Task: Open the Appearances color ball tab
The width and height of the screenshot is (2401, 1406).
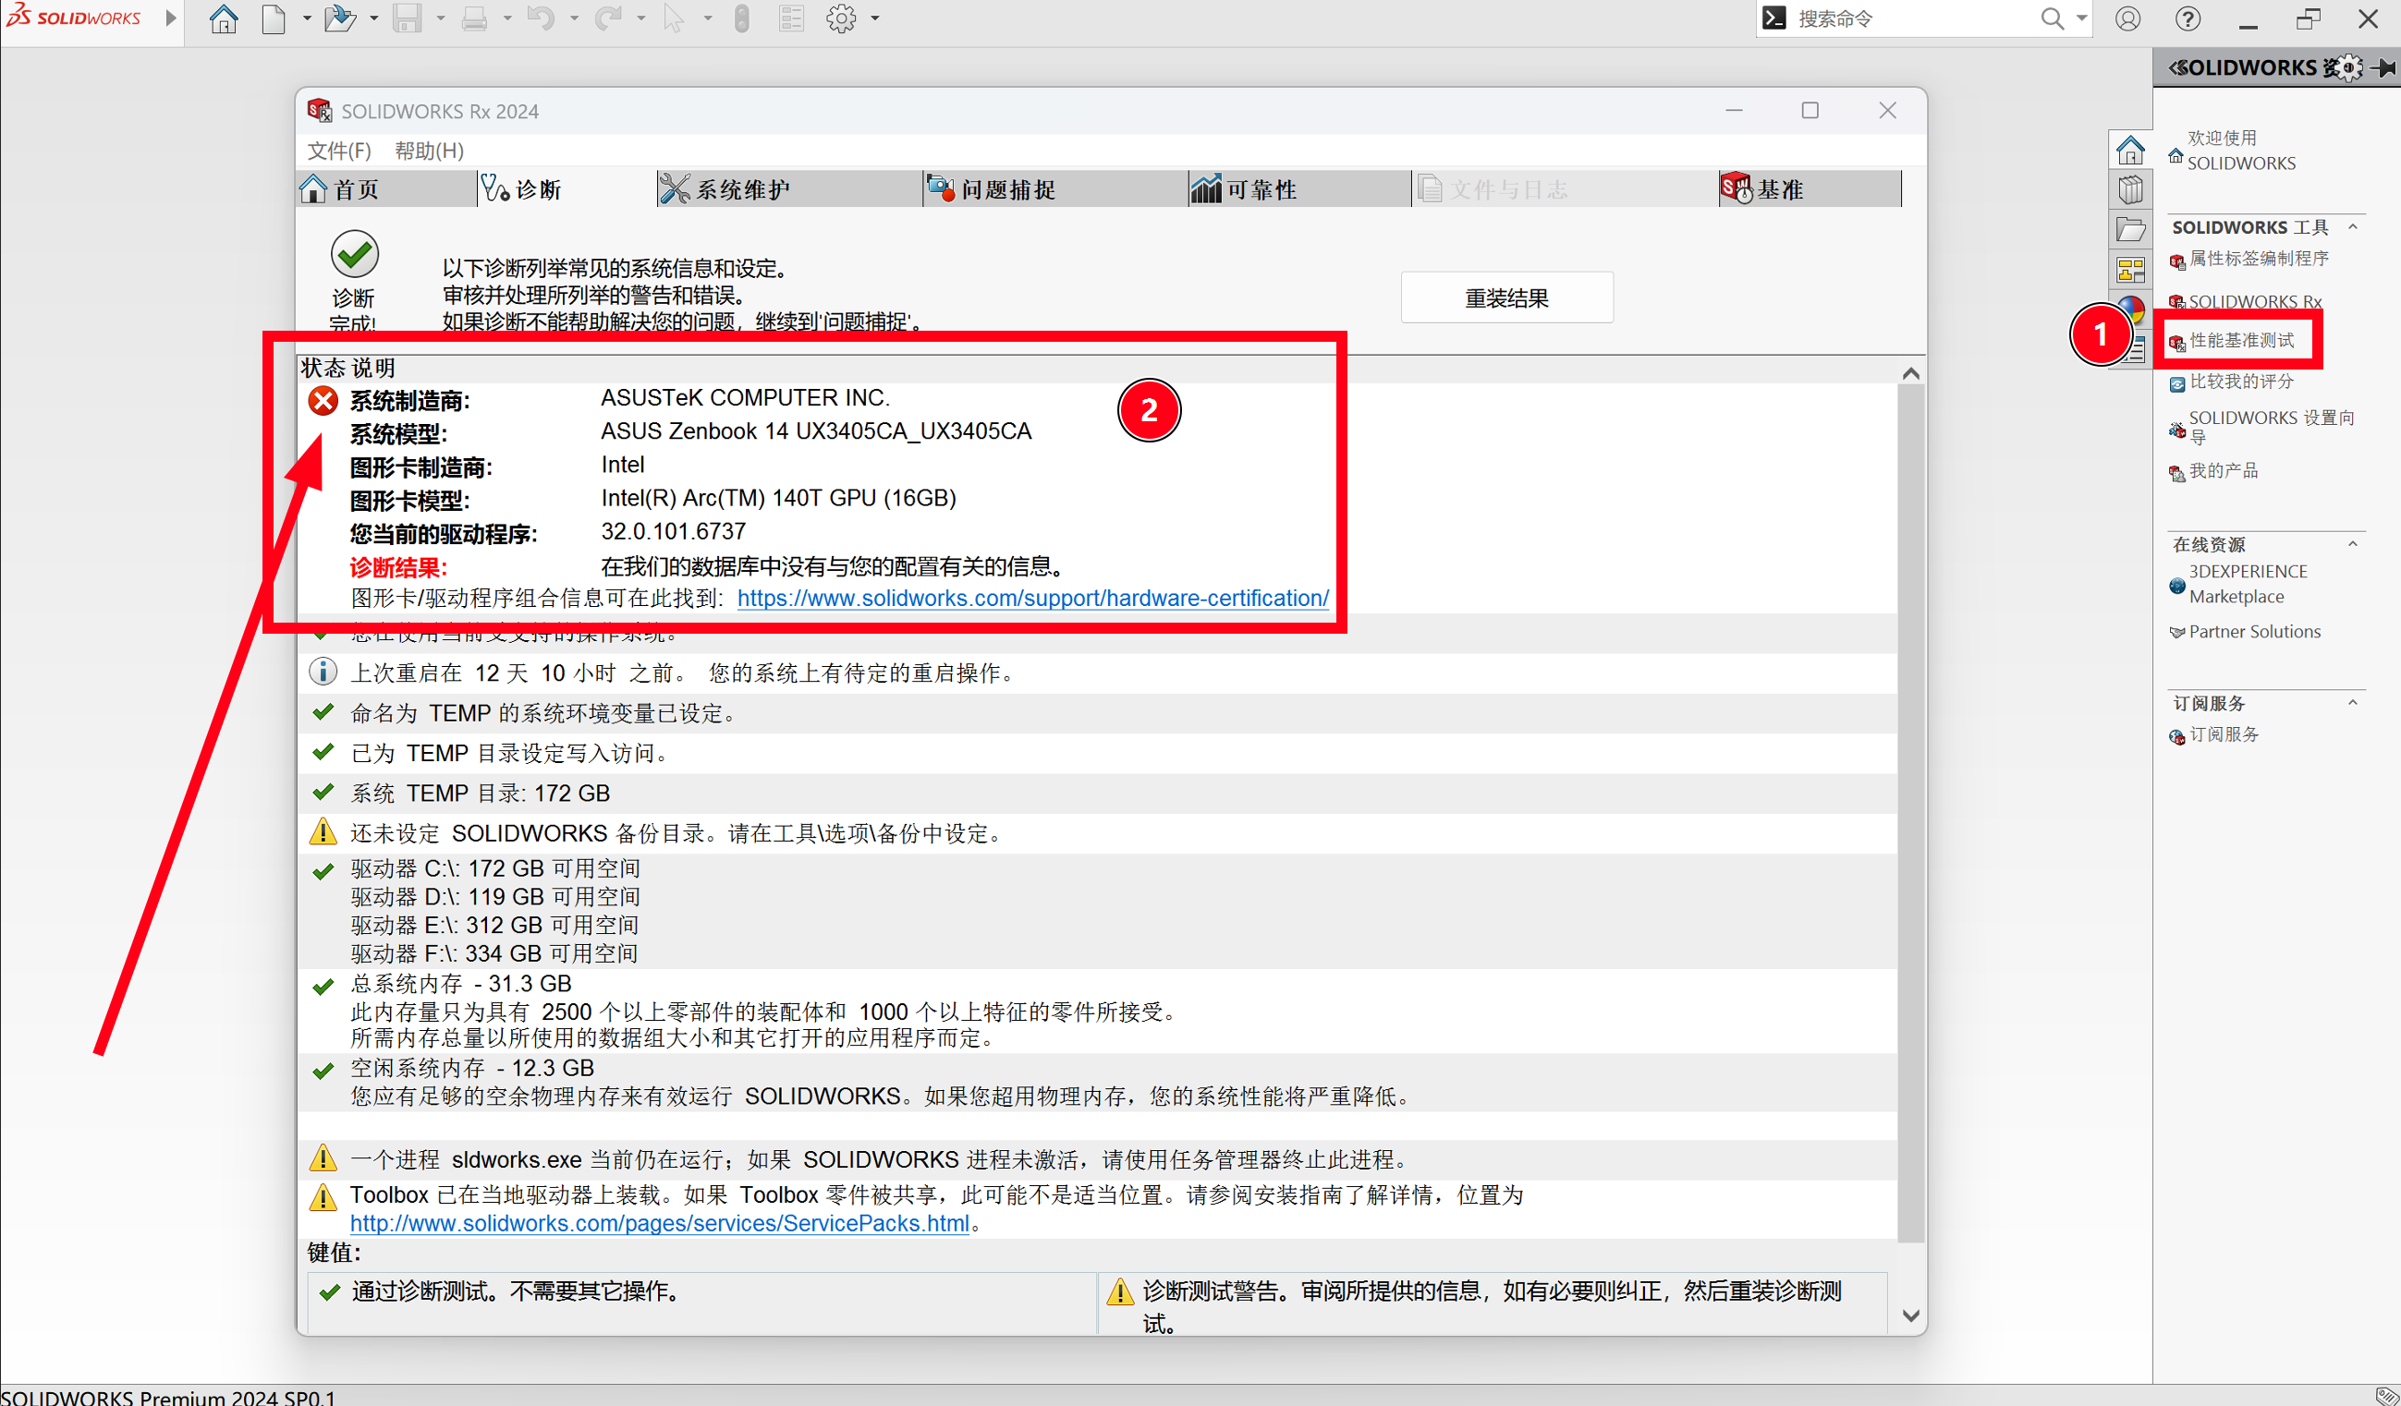Action: click(x=2134, y=308)
